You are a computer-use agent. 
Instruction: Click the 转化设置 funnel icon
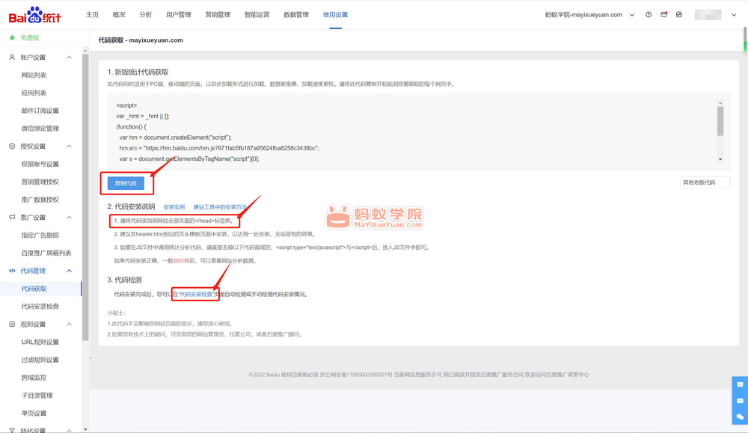12,430
